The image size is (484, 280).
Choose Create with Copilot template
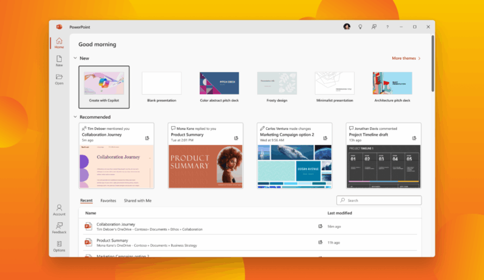tap(104, 87)
